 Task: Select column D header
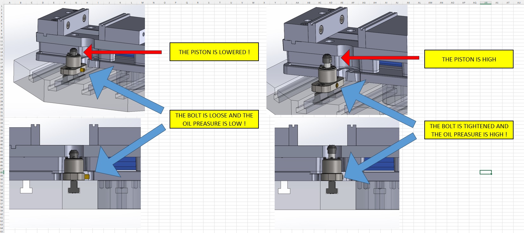43,3
